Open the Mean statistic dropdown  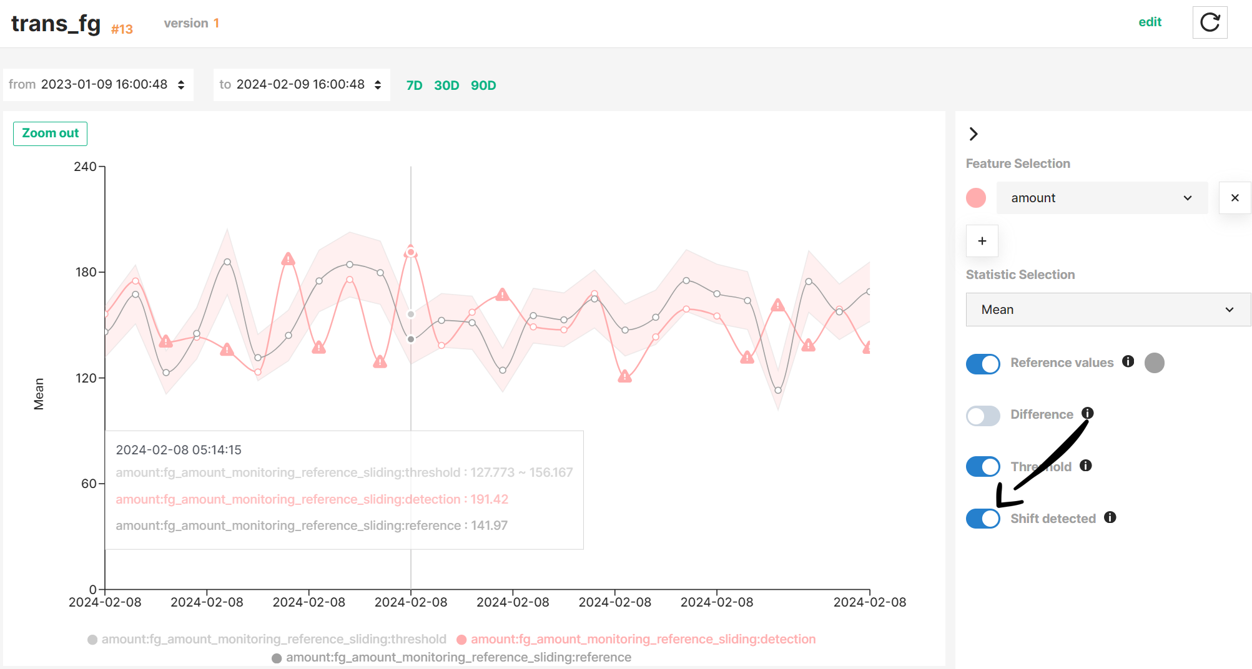tap(1107, 309)
